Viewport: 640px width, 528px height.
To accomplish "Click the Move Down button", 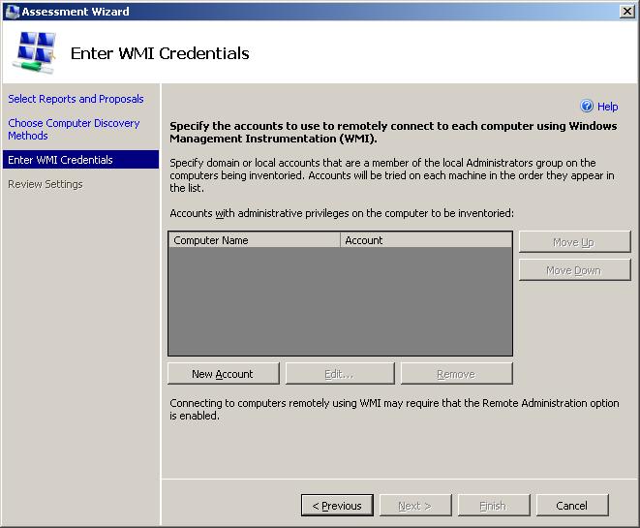I will (575, 270).
